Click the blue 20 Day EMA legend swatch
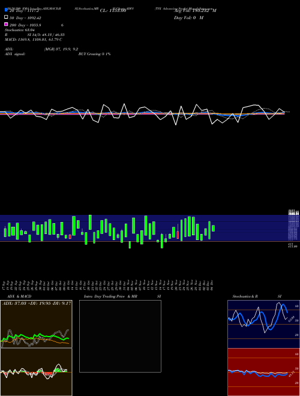Viewport: 300px width, 396px height. 6,10
